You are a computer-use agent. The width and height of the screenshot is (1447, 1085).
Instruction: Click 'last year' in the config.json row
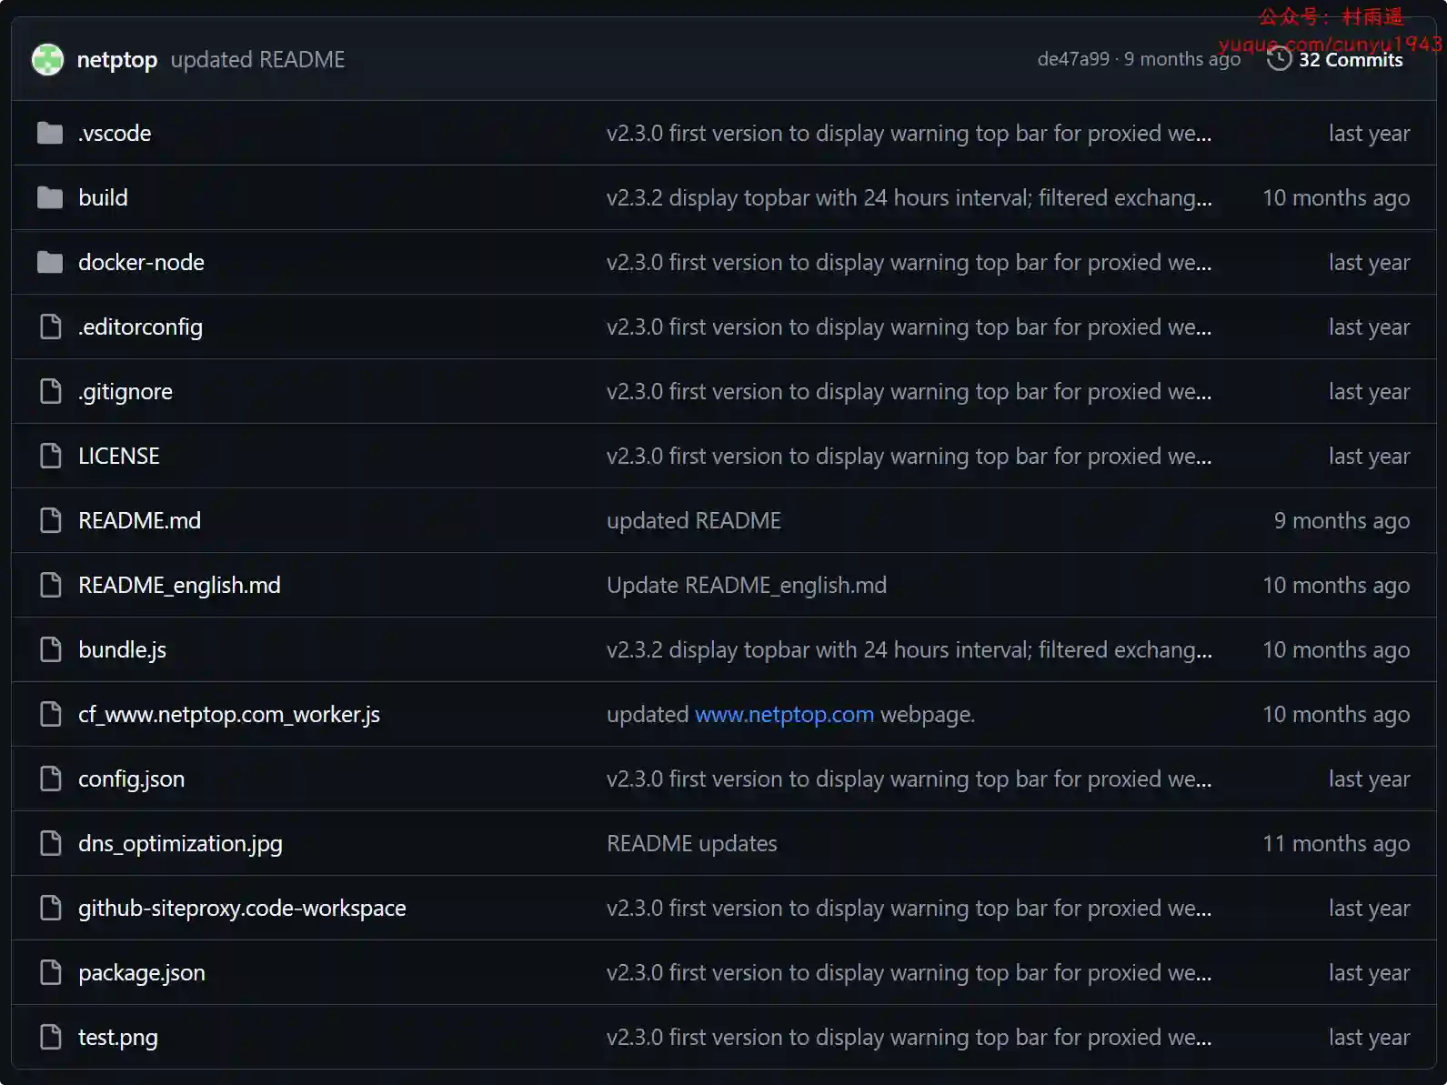(1369, 779)
